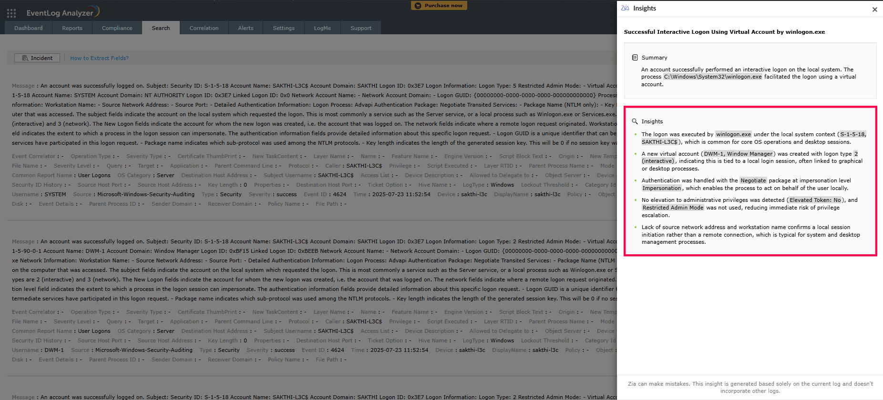
Task: Click the Purchase now button
Action: coord(439,6)
